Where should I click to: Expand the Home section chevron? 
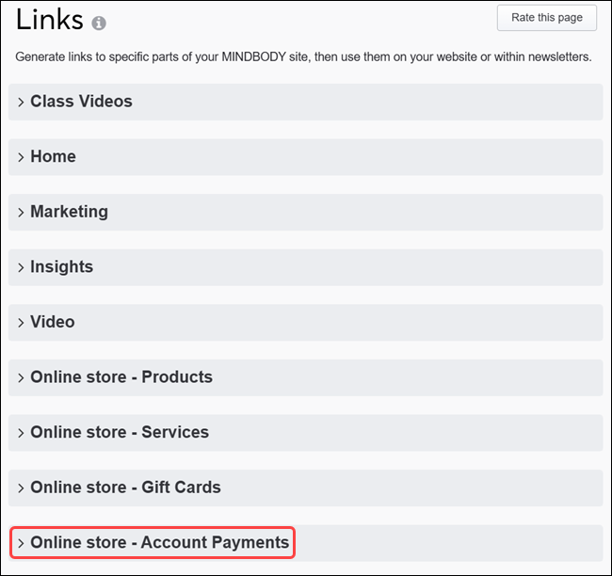(21, 157)
